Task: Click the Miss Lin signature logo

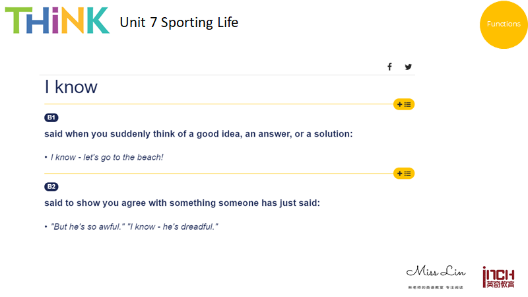Action: [x=436, y=271]
